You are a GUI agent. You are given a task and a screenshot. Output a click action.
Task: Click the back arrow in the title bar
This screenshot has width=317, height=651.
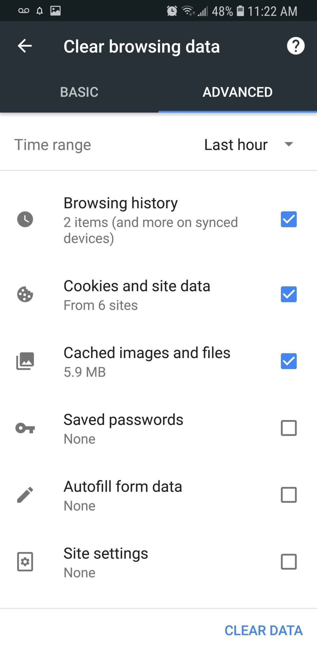[24, 46]
